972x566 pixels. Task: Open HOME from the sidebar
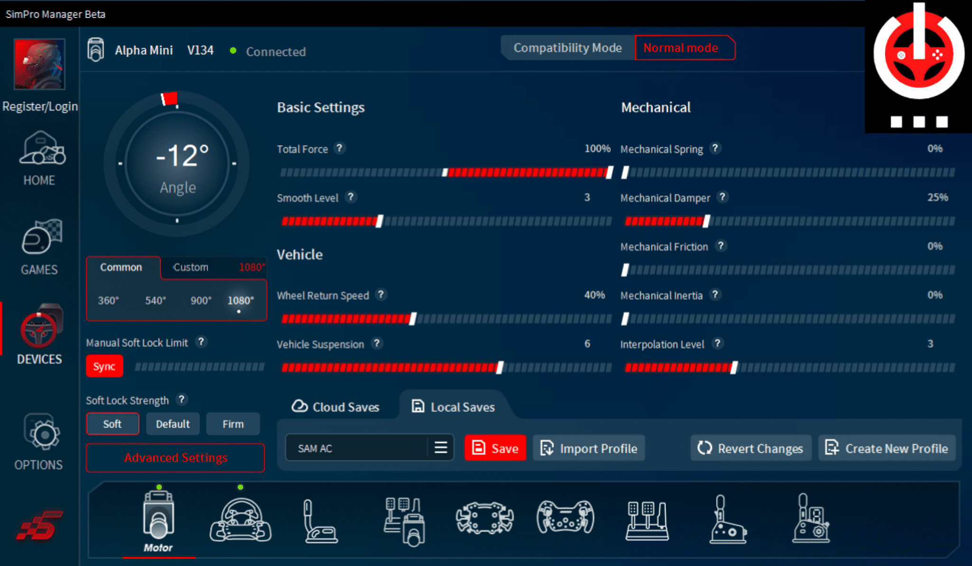point(41,159)
